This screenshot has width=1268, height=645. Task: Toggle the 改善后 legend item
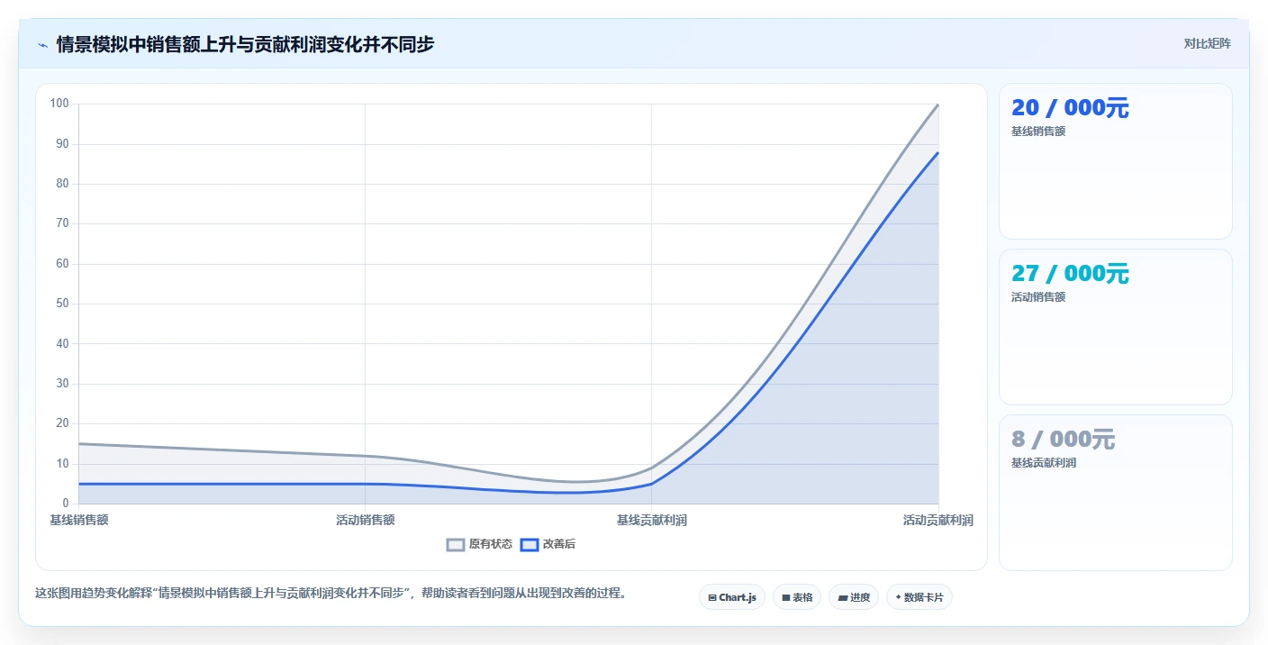[548, 544]
